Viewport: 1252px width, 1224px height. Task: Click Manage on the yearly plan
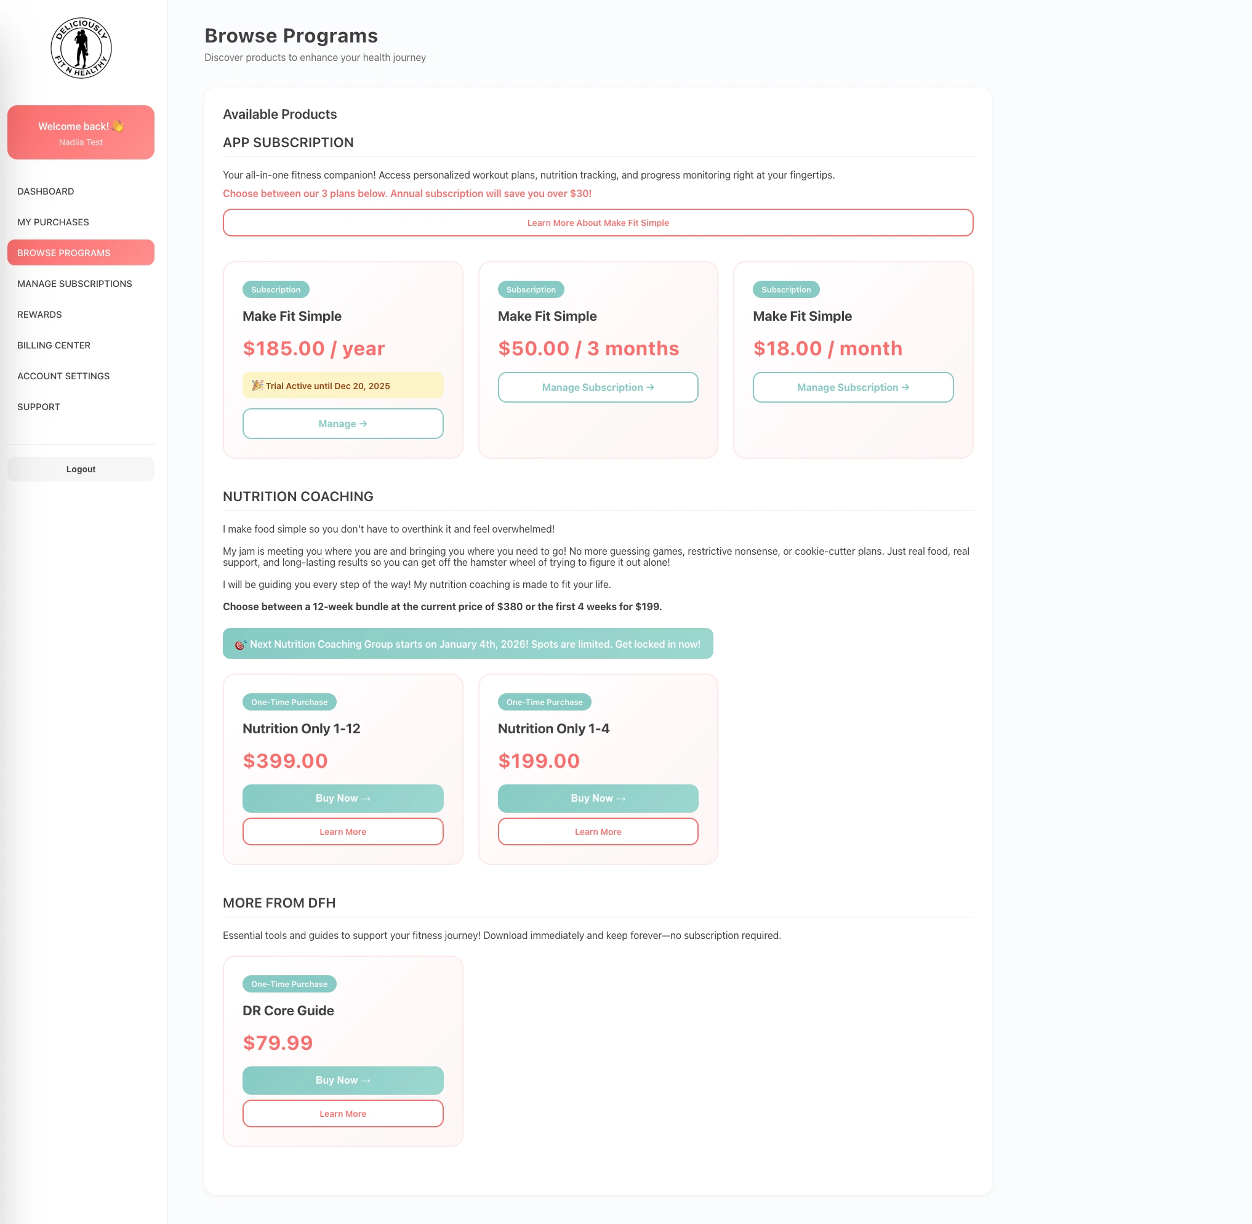[343, 424]
